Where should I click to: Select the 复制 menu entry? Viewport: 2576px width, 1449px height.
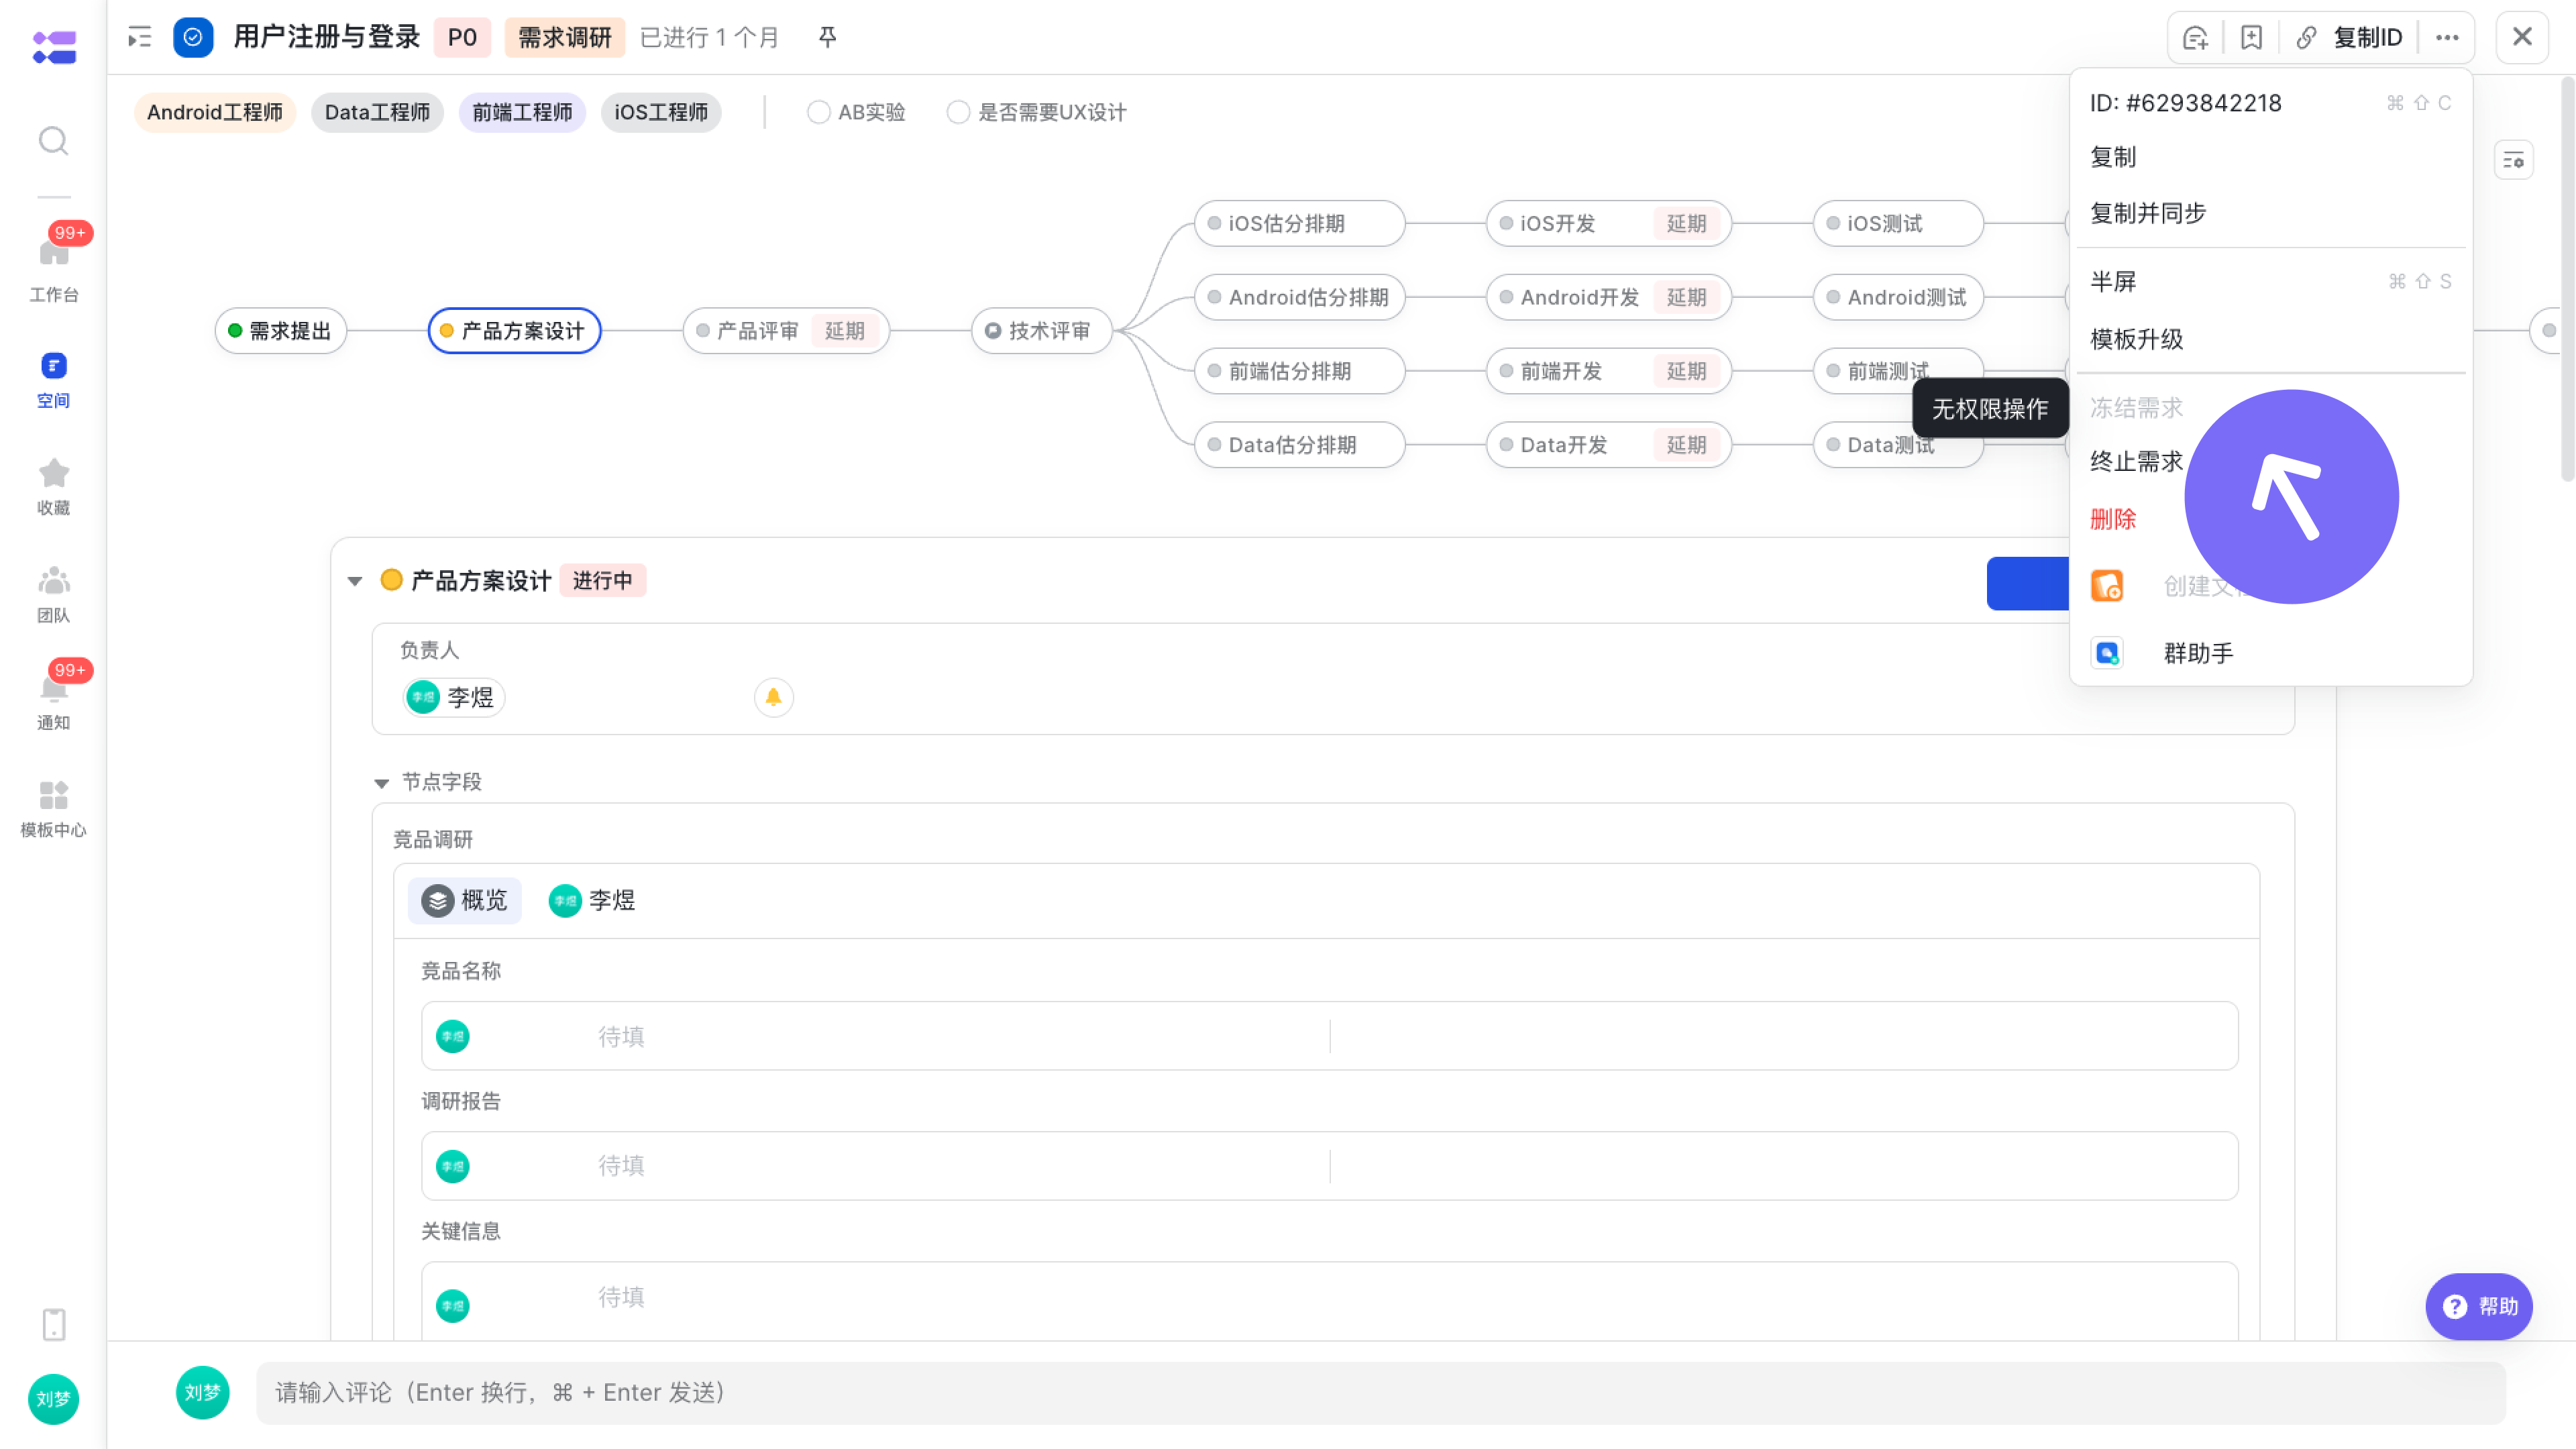(2270, 157)
